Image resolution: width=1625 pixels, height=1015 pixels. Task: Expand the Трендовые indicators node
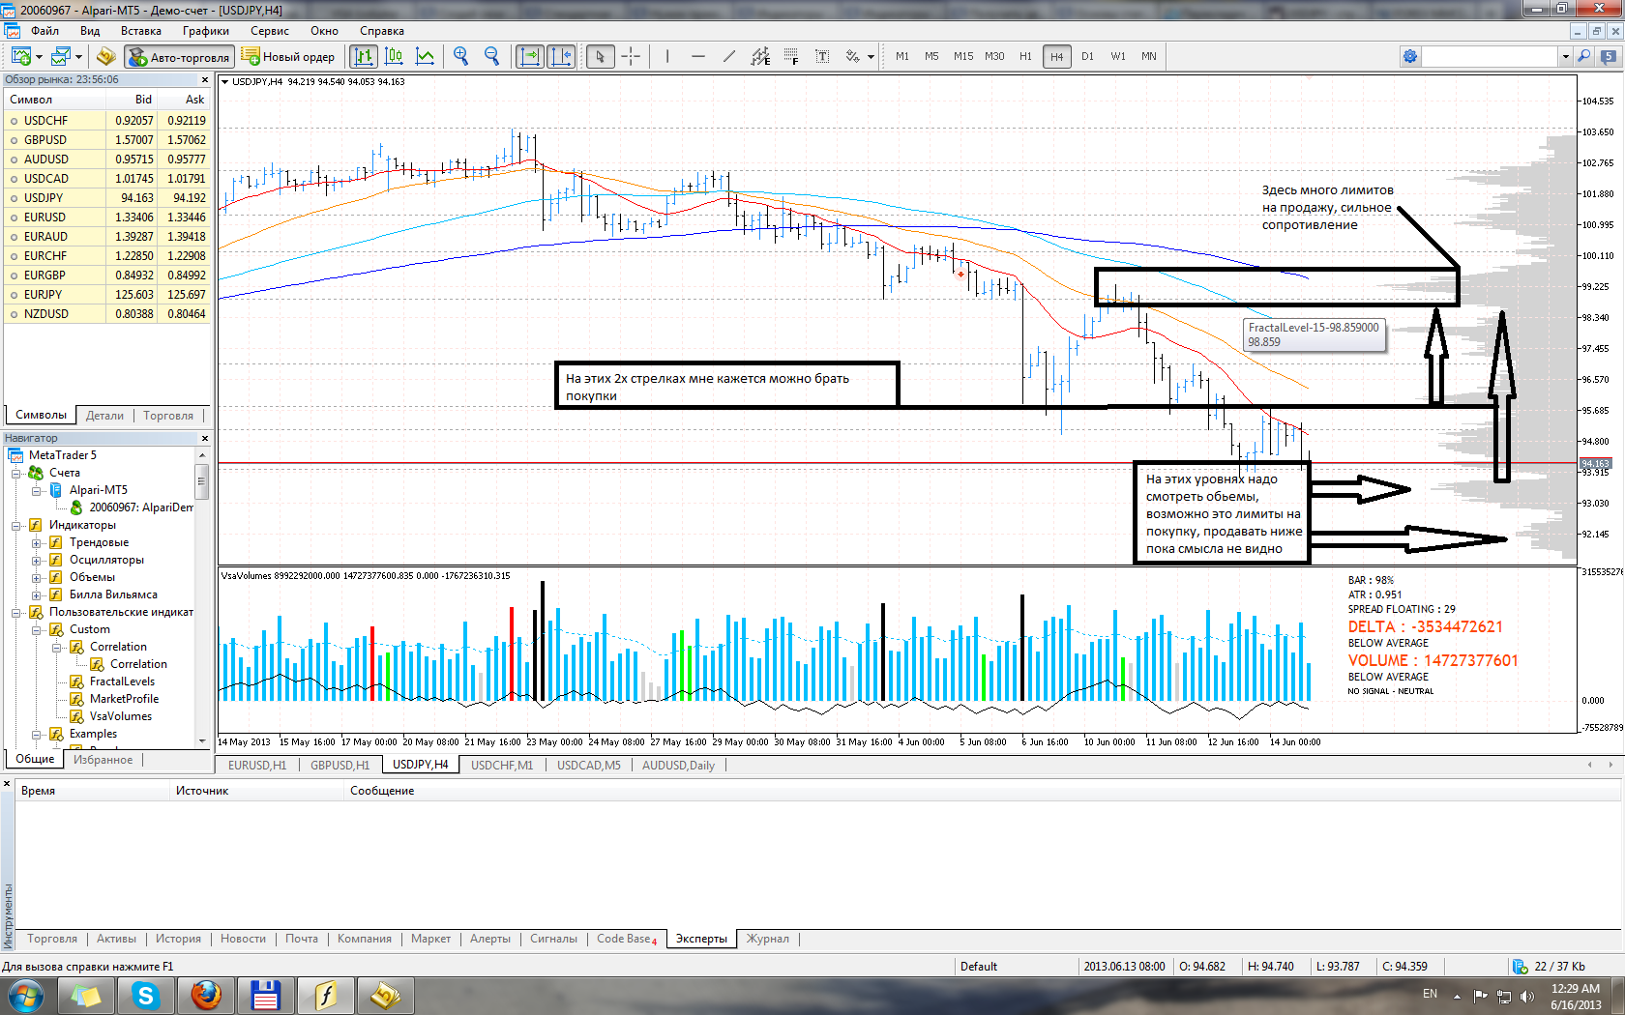coord(37,542)
